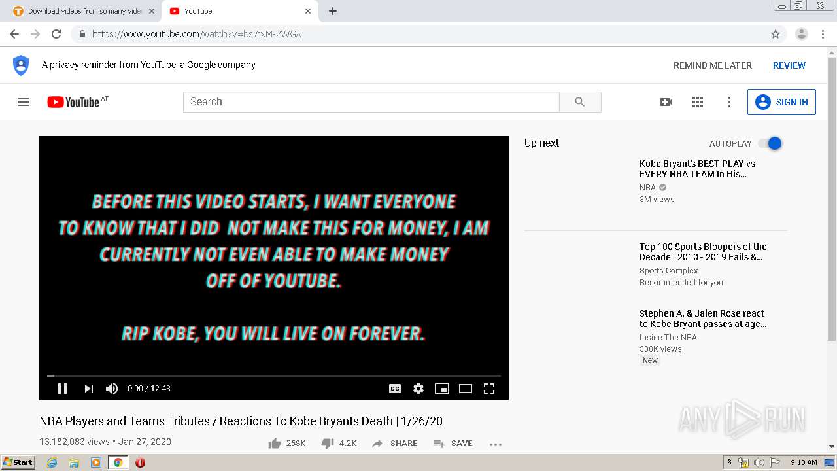Open the media player taskbar icon

[x=96, y=462]
